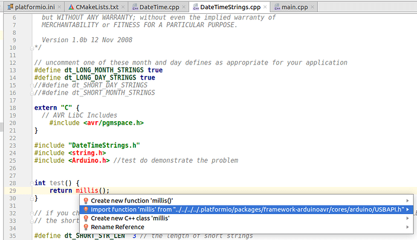Click the dt_SHORT_STR_LEN define on line 35
417x240 pixels.
coord(95,236)
